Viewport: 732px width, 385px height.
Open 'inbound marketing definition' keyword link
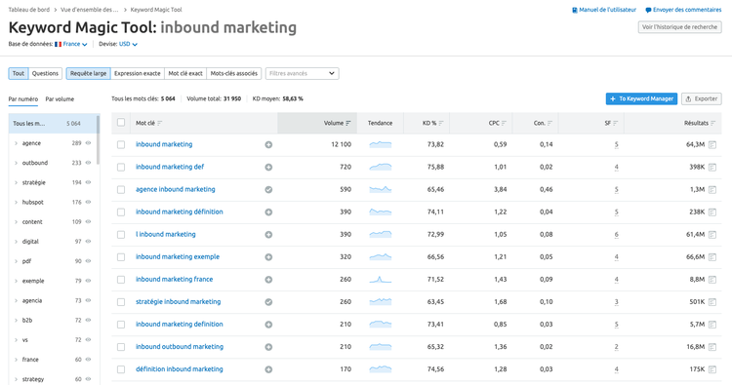(x=180, y=325)
